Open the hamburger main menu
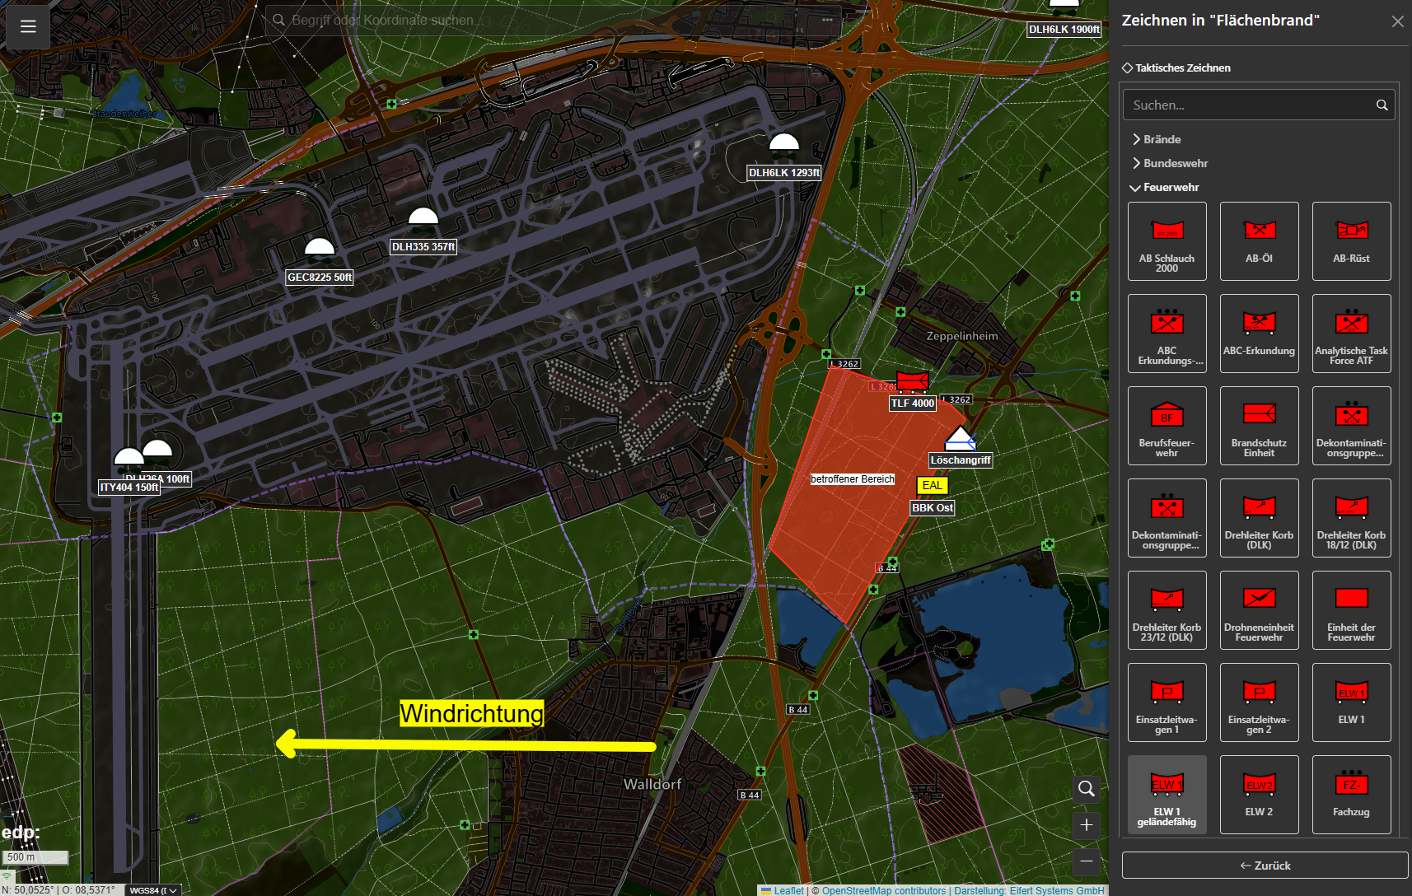This screenshot has width=1412, height=896. coord(28,26)
